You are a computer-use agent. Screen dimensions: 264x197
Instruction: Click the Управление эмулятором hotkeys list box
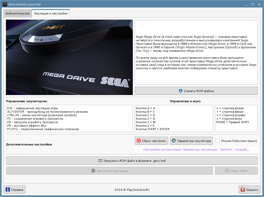click(x=69, y=119)
